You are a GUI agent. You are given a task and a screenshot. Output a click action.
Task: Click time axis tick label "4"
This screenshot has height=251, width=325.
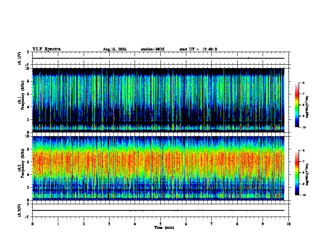click(x=135, y=224)
